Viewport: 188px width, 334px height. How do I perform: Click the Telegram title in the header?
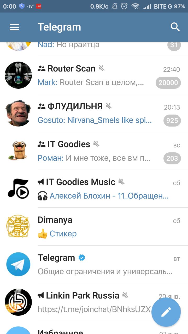[59, 27]
